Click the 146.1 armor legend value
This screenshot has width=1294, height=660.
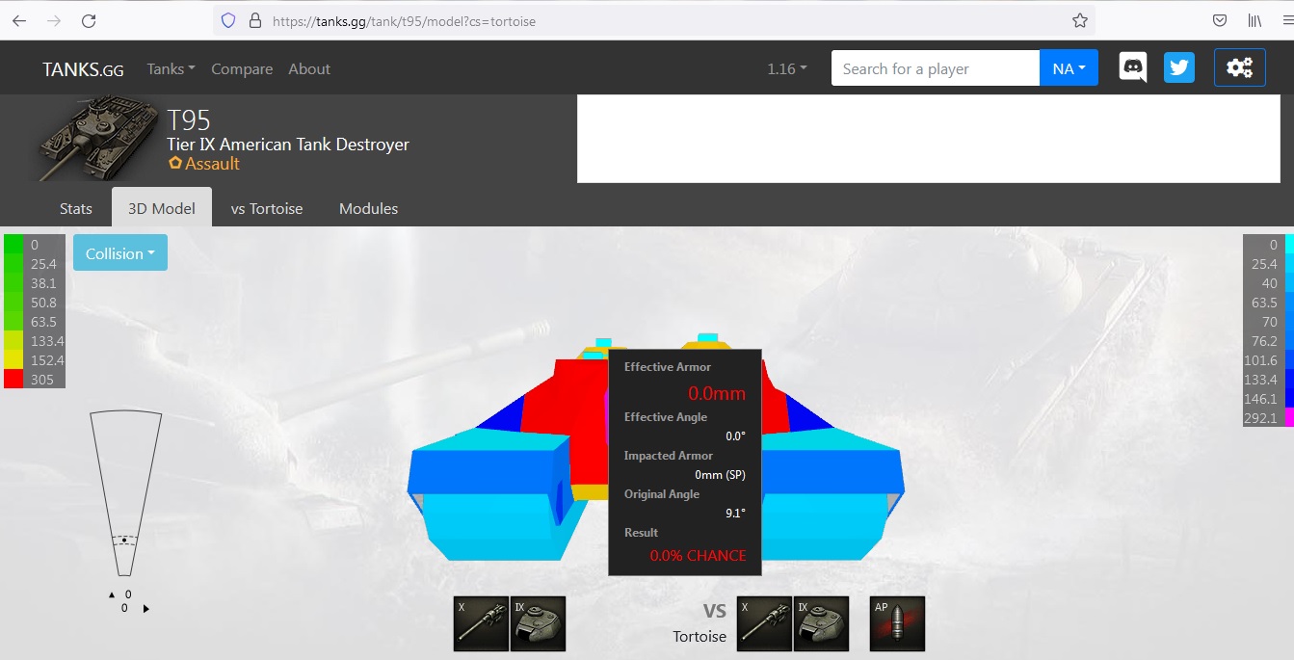pyautogui.click(x=1261, y=399)
